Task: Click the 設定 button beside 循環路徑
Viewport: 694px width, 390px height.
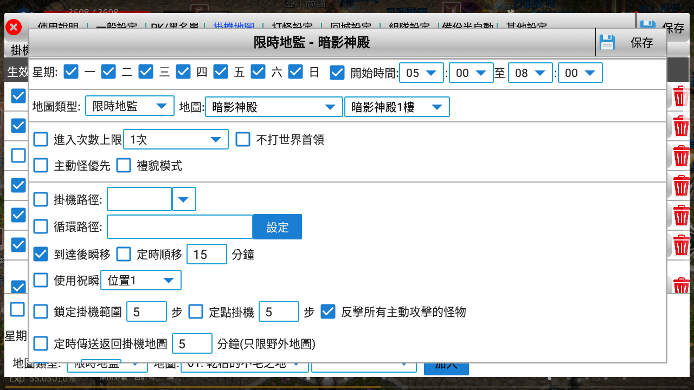Action: tap(277, 226)
